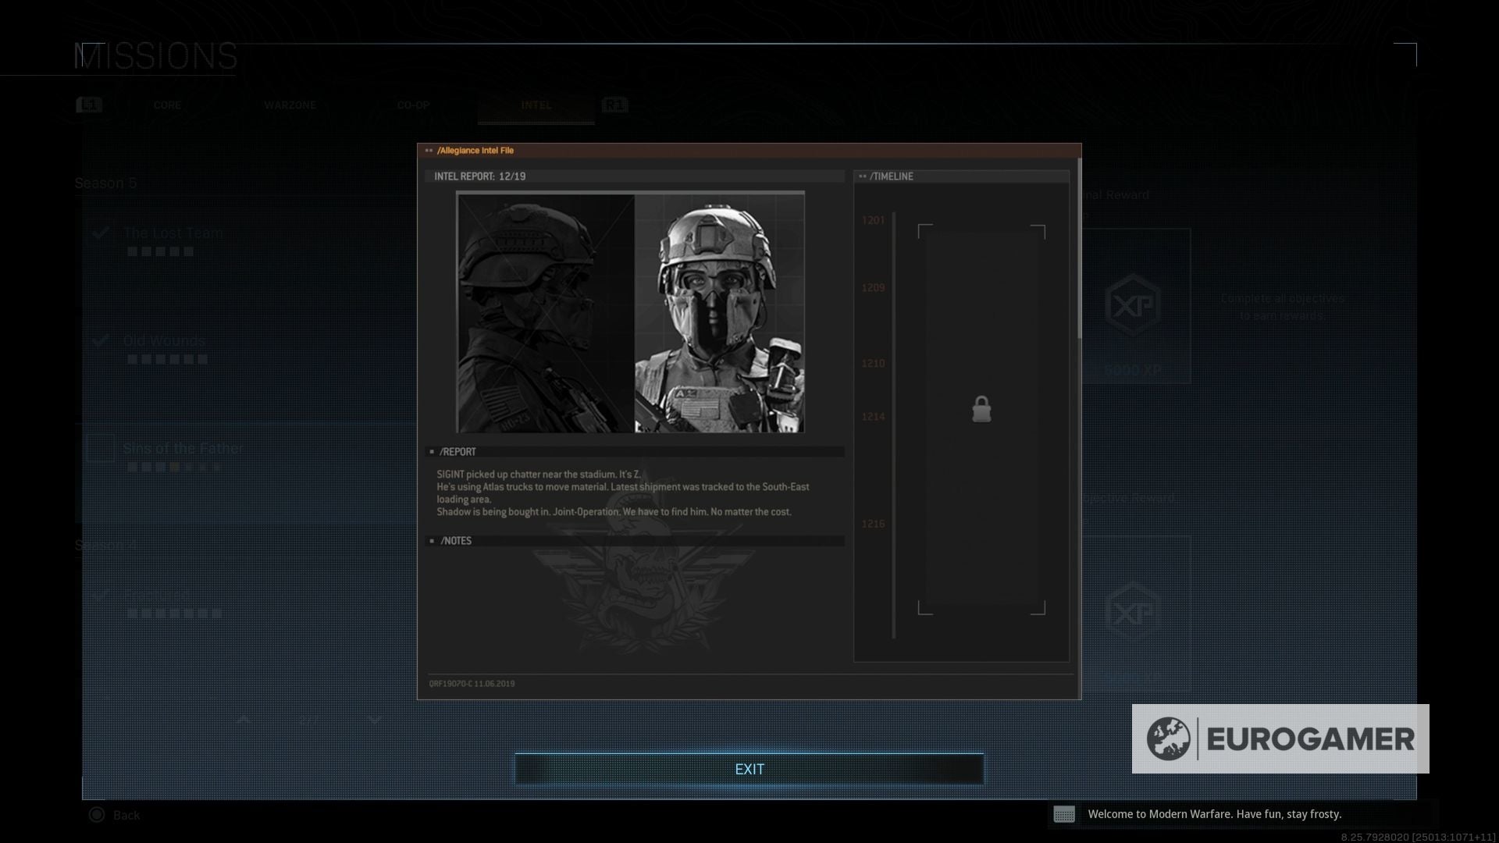Click the Back label at bottom left
Image resolution: width=1499 pixels, height=843 pixels.
pos(126,815)
